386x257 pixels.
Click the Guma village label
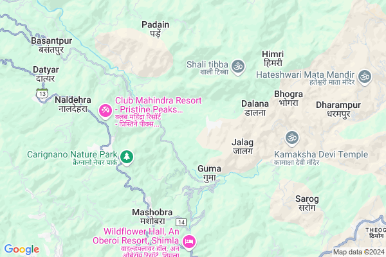tap(209, 173)
